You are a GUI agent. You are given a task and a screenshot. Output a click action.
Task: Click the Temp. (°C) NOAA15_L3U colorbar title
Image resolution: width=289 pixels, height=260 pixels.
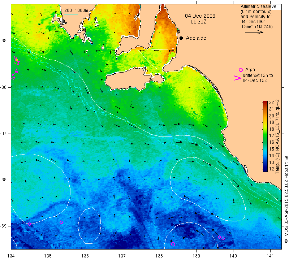[277, 137]
